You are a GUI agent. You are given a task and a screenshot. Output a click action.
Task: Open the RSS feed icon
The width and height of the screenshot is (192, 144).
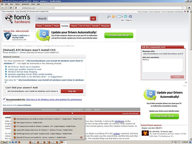(113, 17)
